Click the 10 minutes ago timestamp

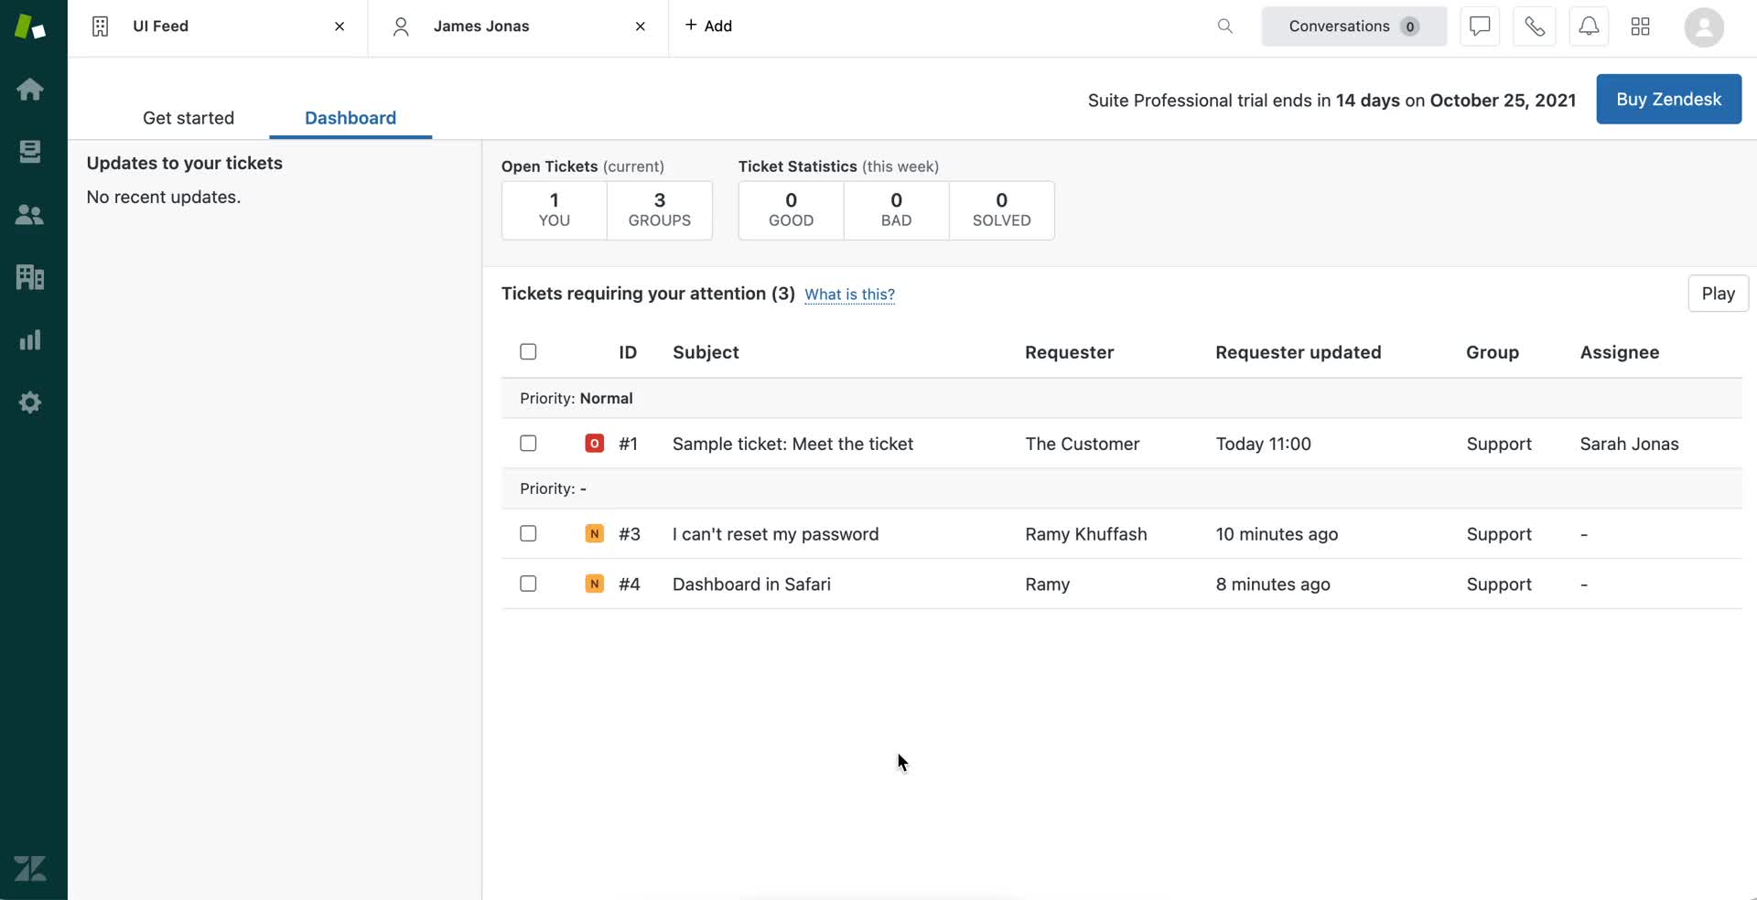point(1277,534)
